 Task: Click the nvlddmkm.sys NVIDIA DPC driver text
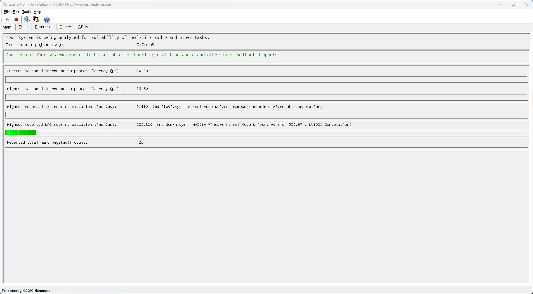254,125
